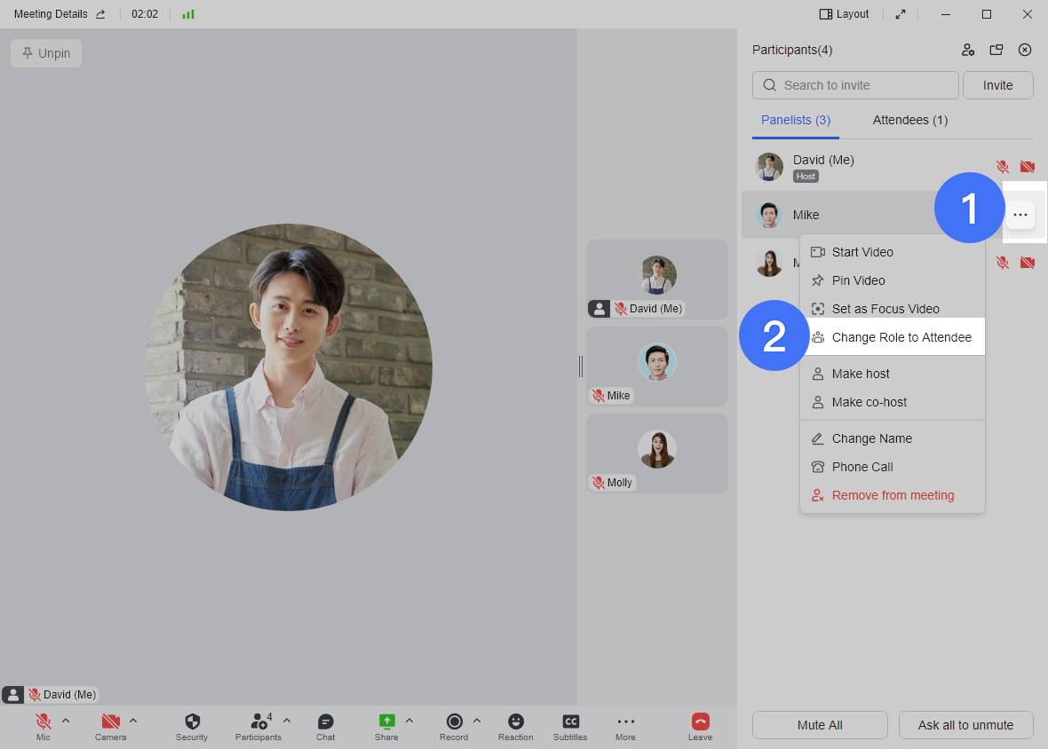Pop out the Participants panel

coord(996,50)
